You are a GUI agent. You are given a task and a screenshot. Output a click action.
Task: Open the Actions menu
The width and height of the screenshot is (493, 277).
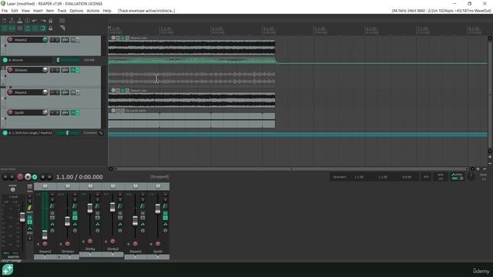click(92, 11)
